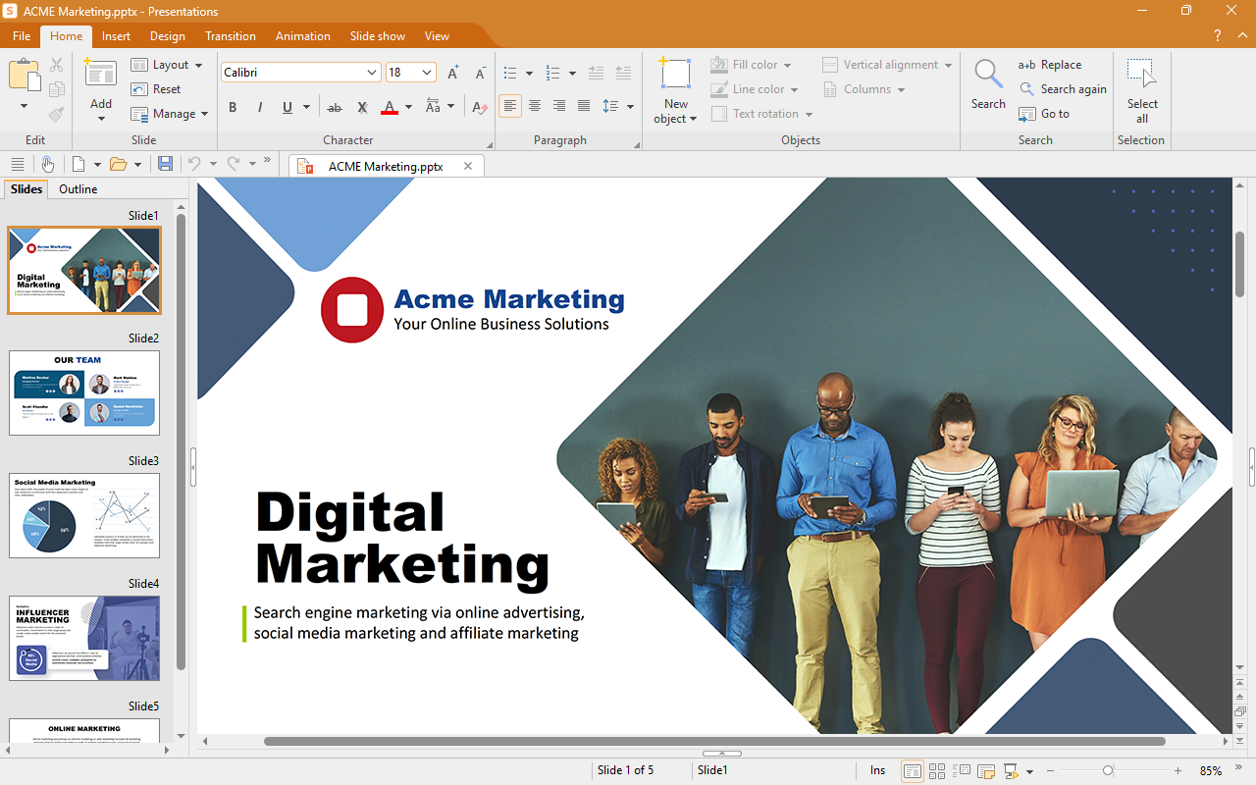1256x785 pixels.
Task: Click the Go to icon
Action: (1050, 113)
